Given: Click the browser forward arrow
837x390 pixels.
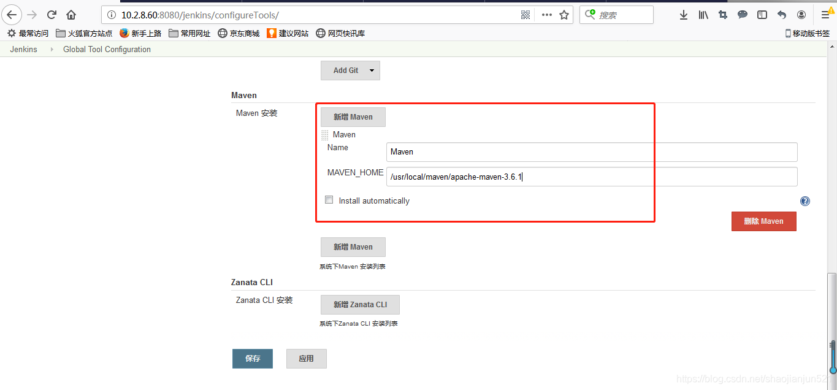Looking at the screenshot, I should [32, 15].
